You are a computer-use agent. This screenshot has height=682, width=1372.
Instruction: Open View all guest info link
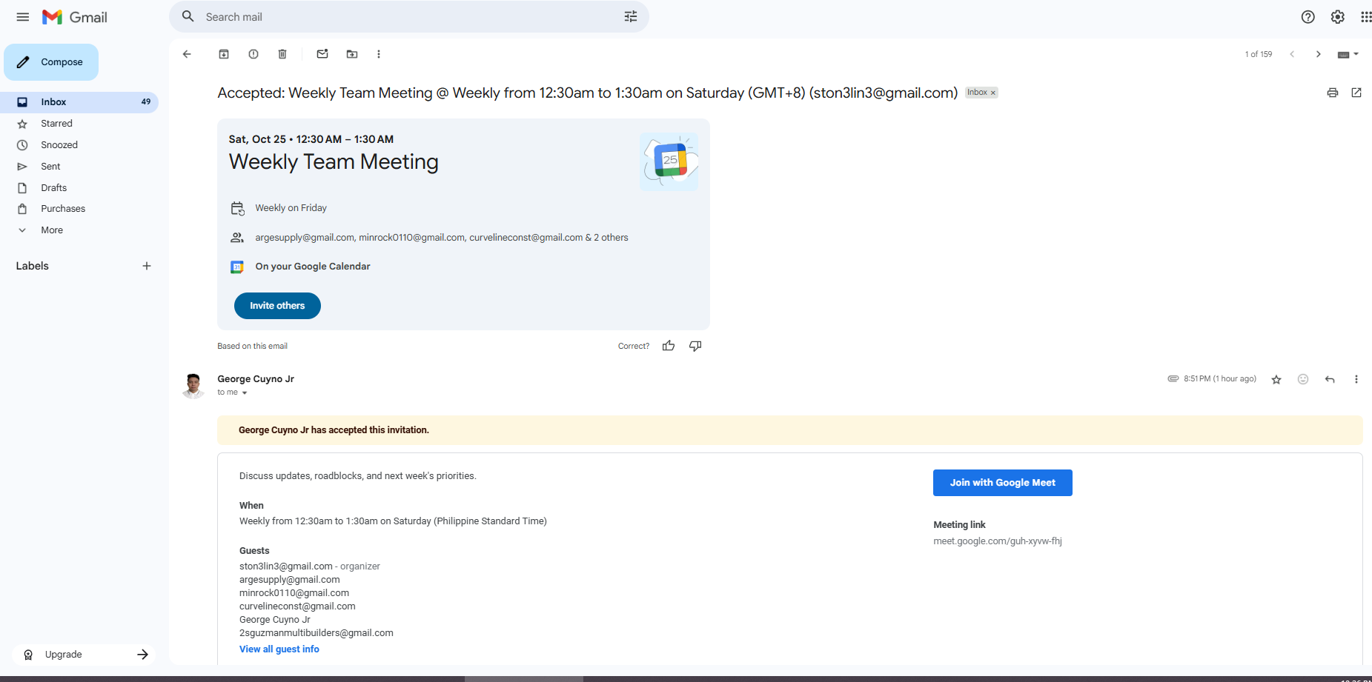(x=279, y=649)
